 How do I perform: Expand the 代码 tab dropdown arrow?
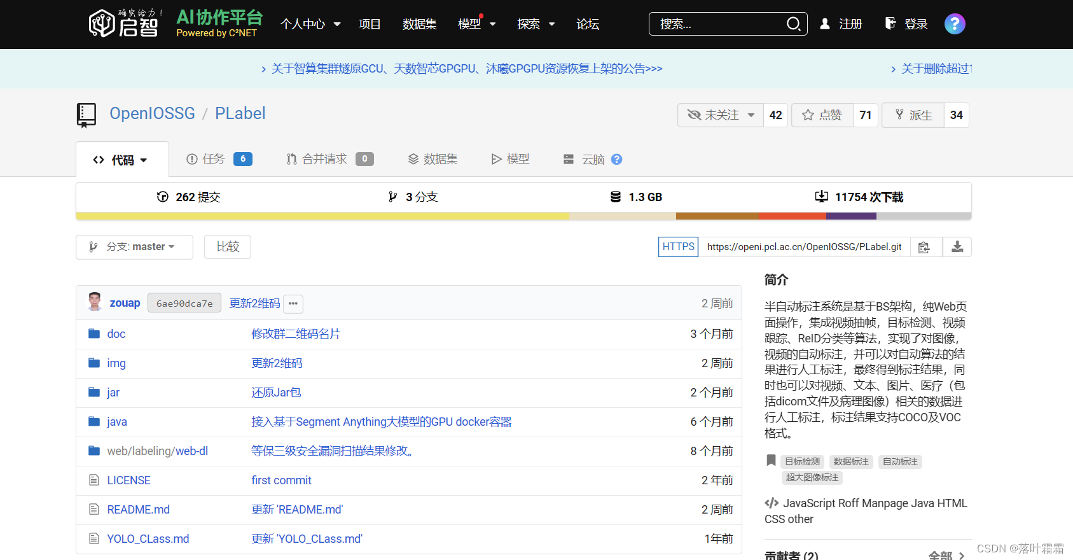point(144,160)
